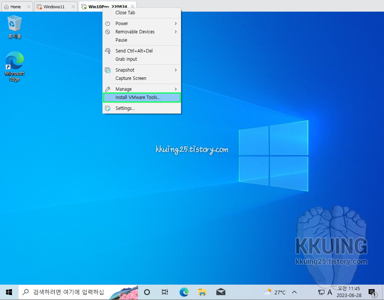
Task: Click the Cortana circle icon in taskbar
Action: (147, 292)
